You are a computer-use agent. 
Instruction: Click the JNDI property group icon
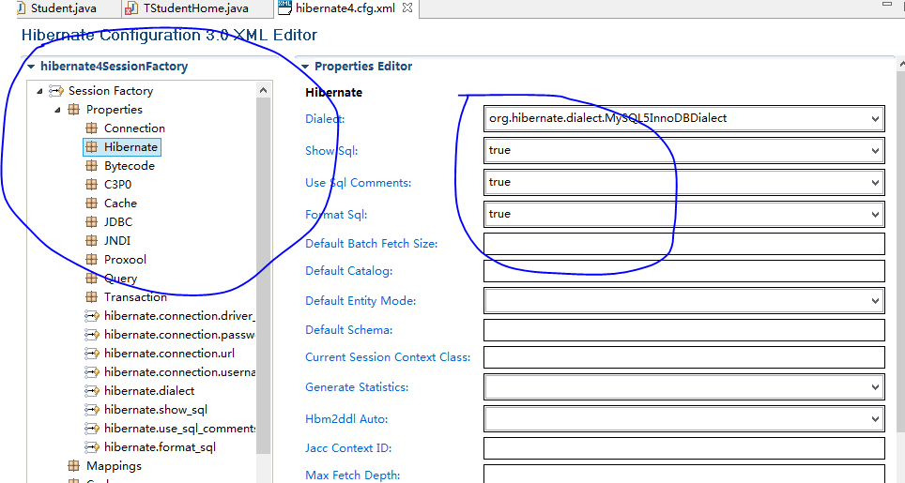click(91, 240)
